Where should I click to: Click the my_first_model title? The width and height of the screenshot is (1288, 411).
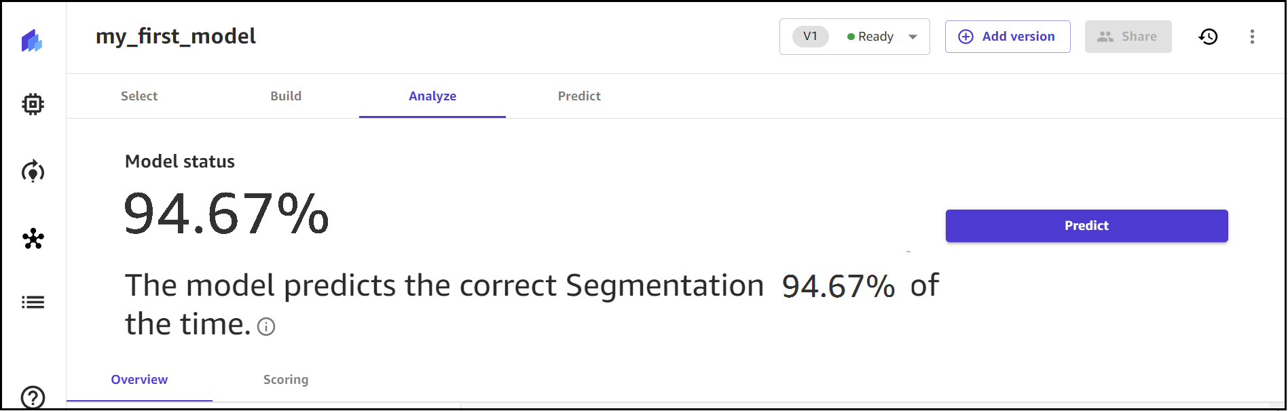[x=176, y=36]
